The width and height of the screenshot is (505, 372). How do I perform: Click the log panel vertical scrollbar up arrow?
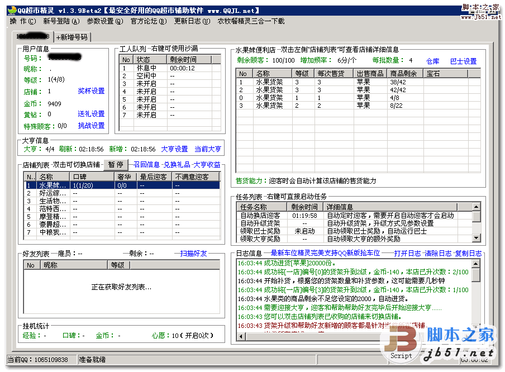[477, 264]
